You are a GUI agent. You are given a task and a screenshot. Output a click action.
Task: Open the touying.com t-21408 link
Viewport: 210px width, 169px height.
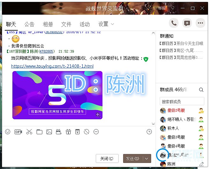52,66
